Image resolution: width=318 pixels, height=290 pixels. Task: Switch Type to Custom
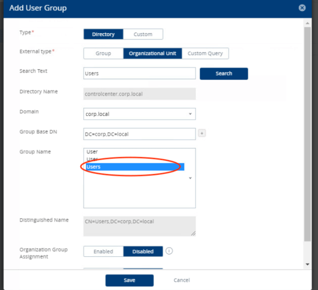point(143,34)
